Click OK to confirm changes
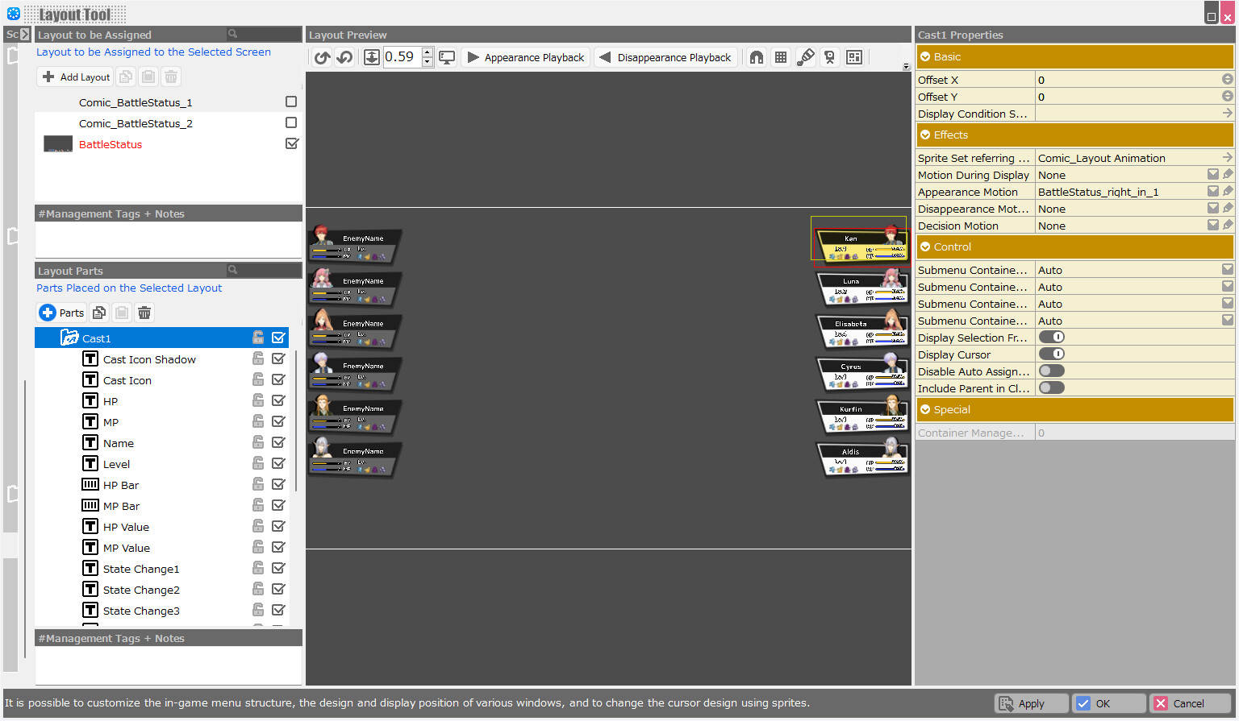 (x=1108, y=702)
